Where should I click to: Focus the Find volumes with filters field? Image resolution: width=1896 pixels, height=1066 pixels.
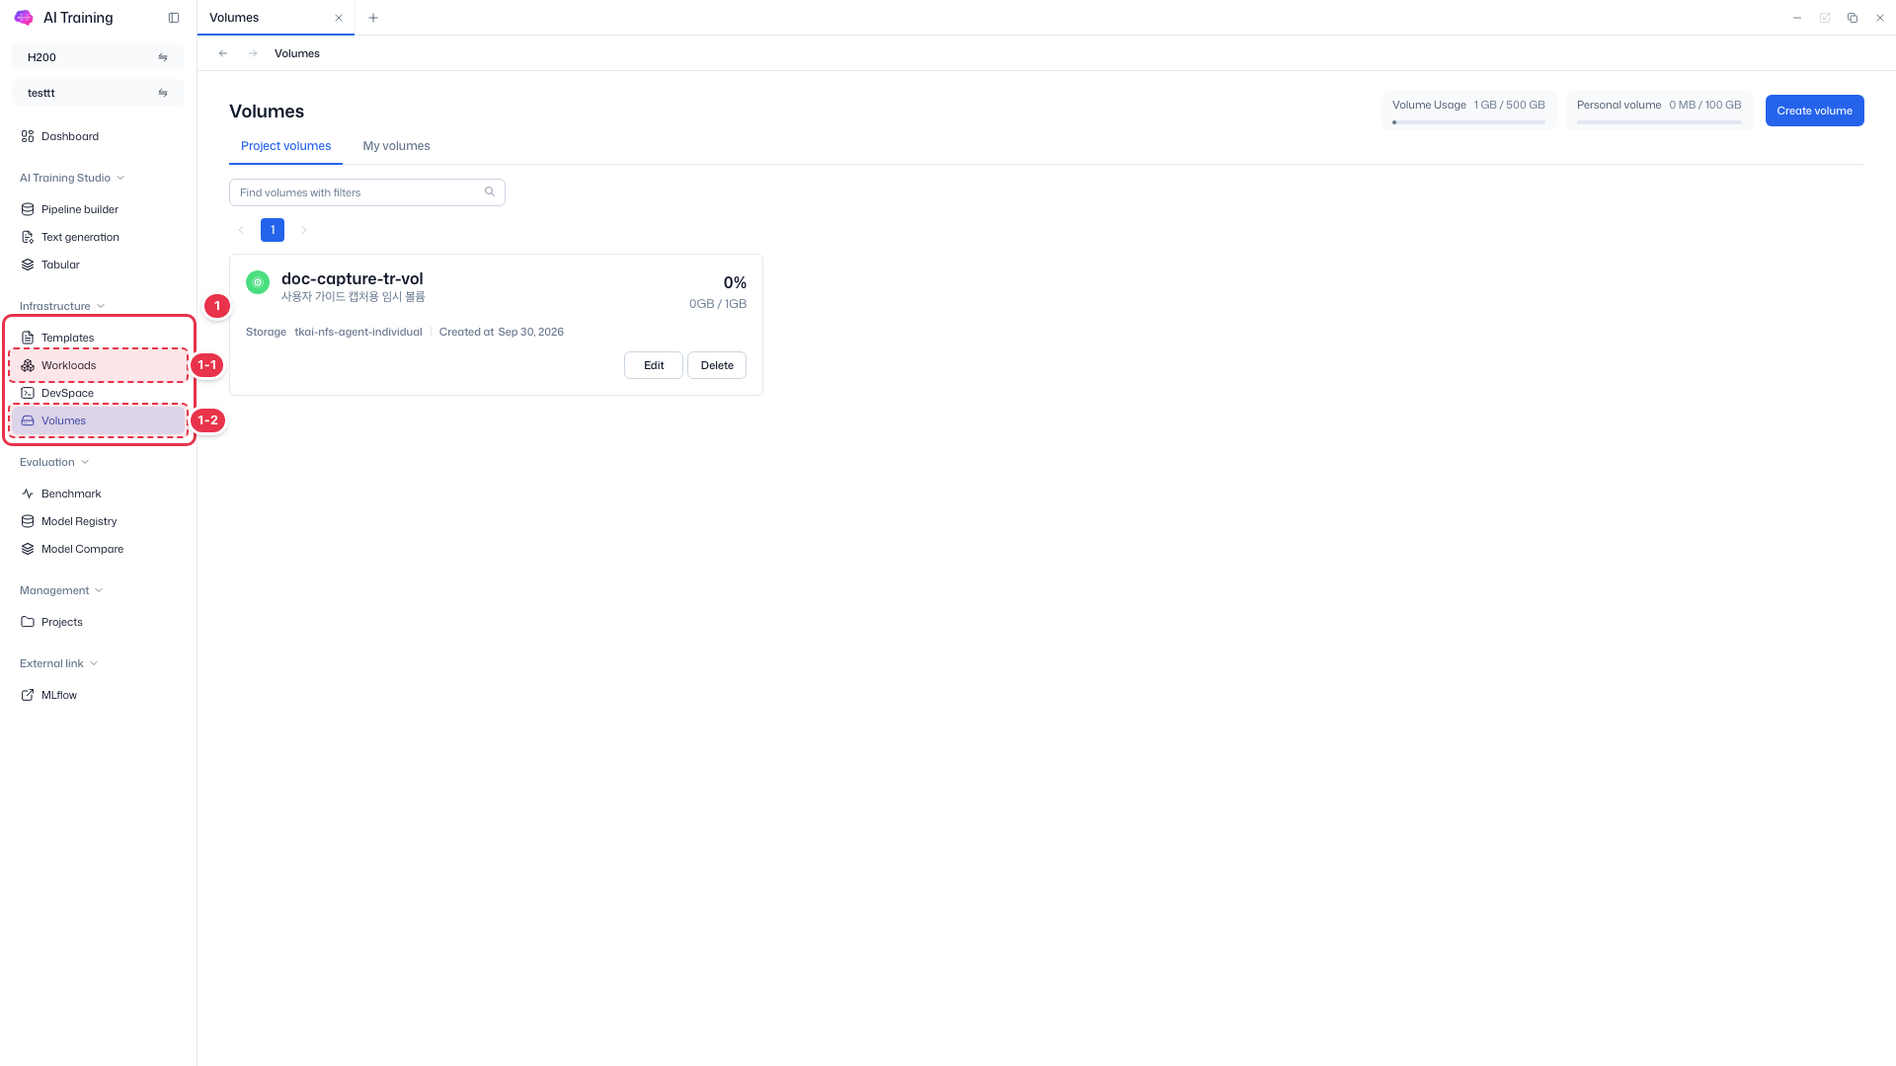367,192
